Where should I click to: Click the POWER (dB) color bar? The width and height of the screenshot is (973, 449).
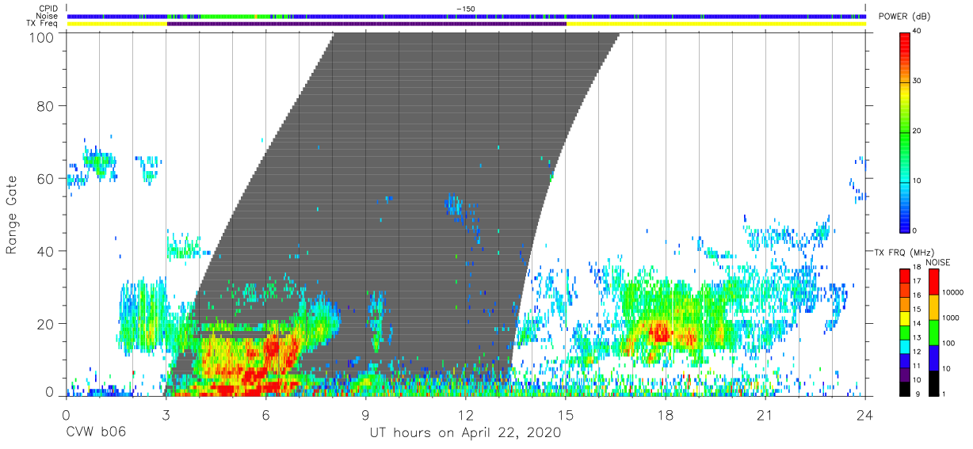pos(904,131)
